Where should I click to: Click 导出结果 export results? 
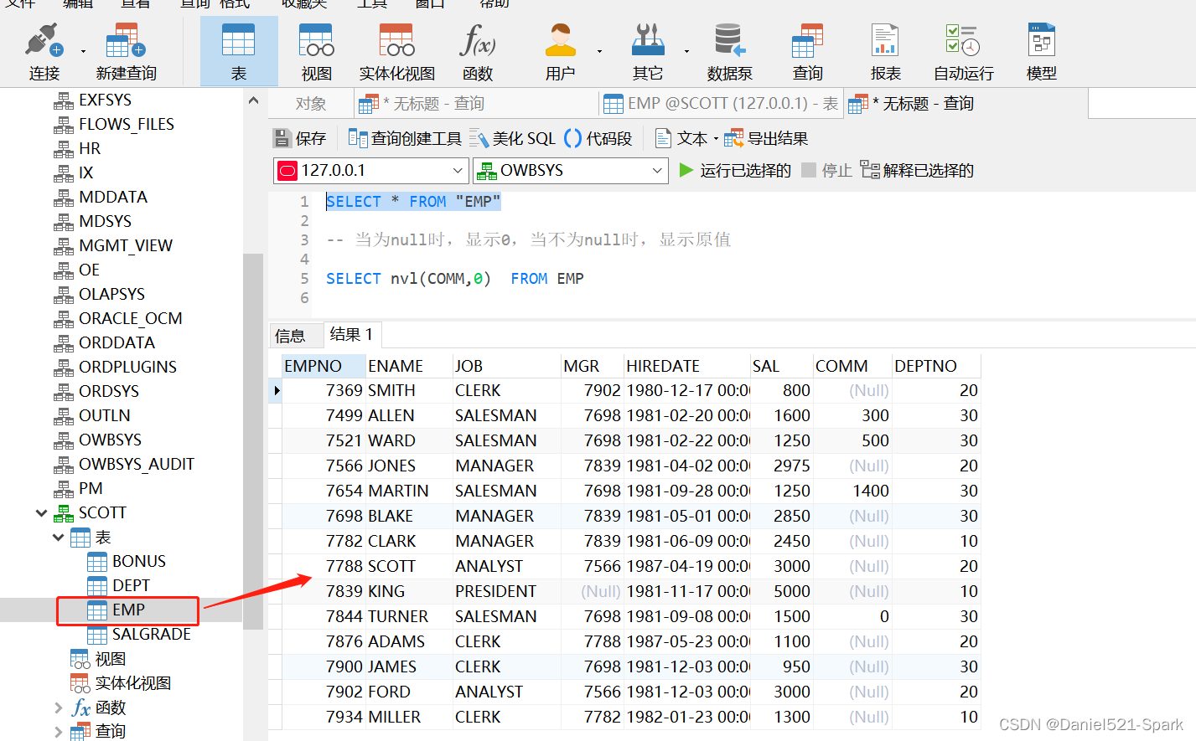click(766, 138)
